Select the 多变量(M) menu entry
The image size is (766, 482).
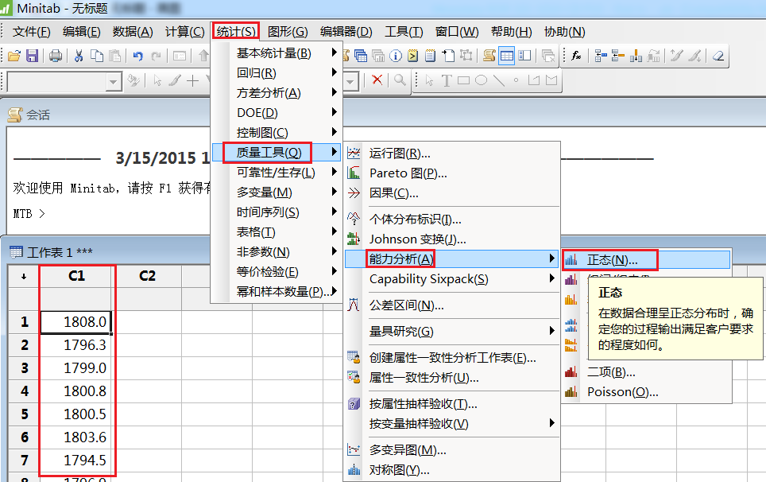pyautogui.click(x=277, y=192)
